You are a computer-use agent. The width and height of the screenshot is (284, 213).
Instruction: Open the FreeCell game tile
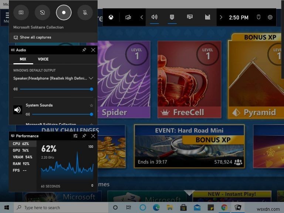pos(189,80)
